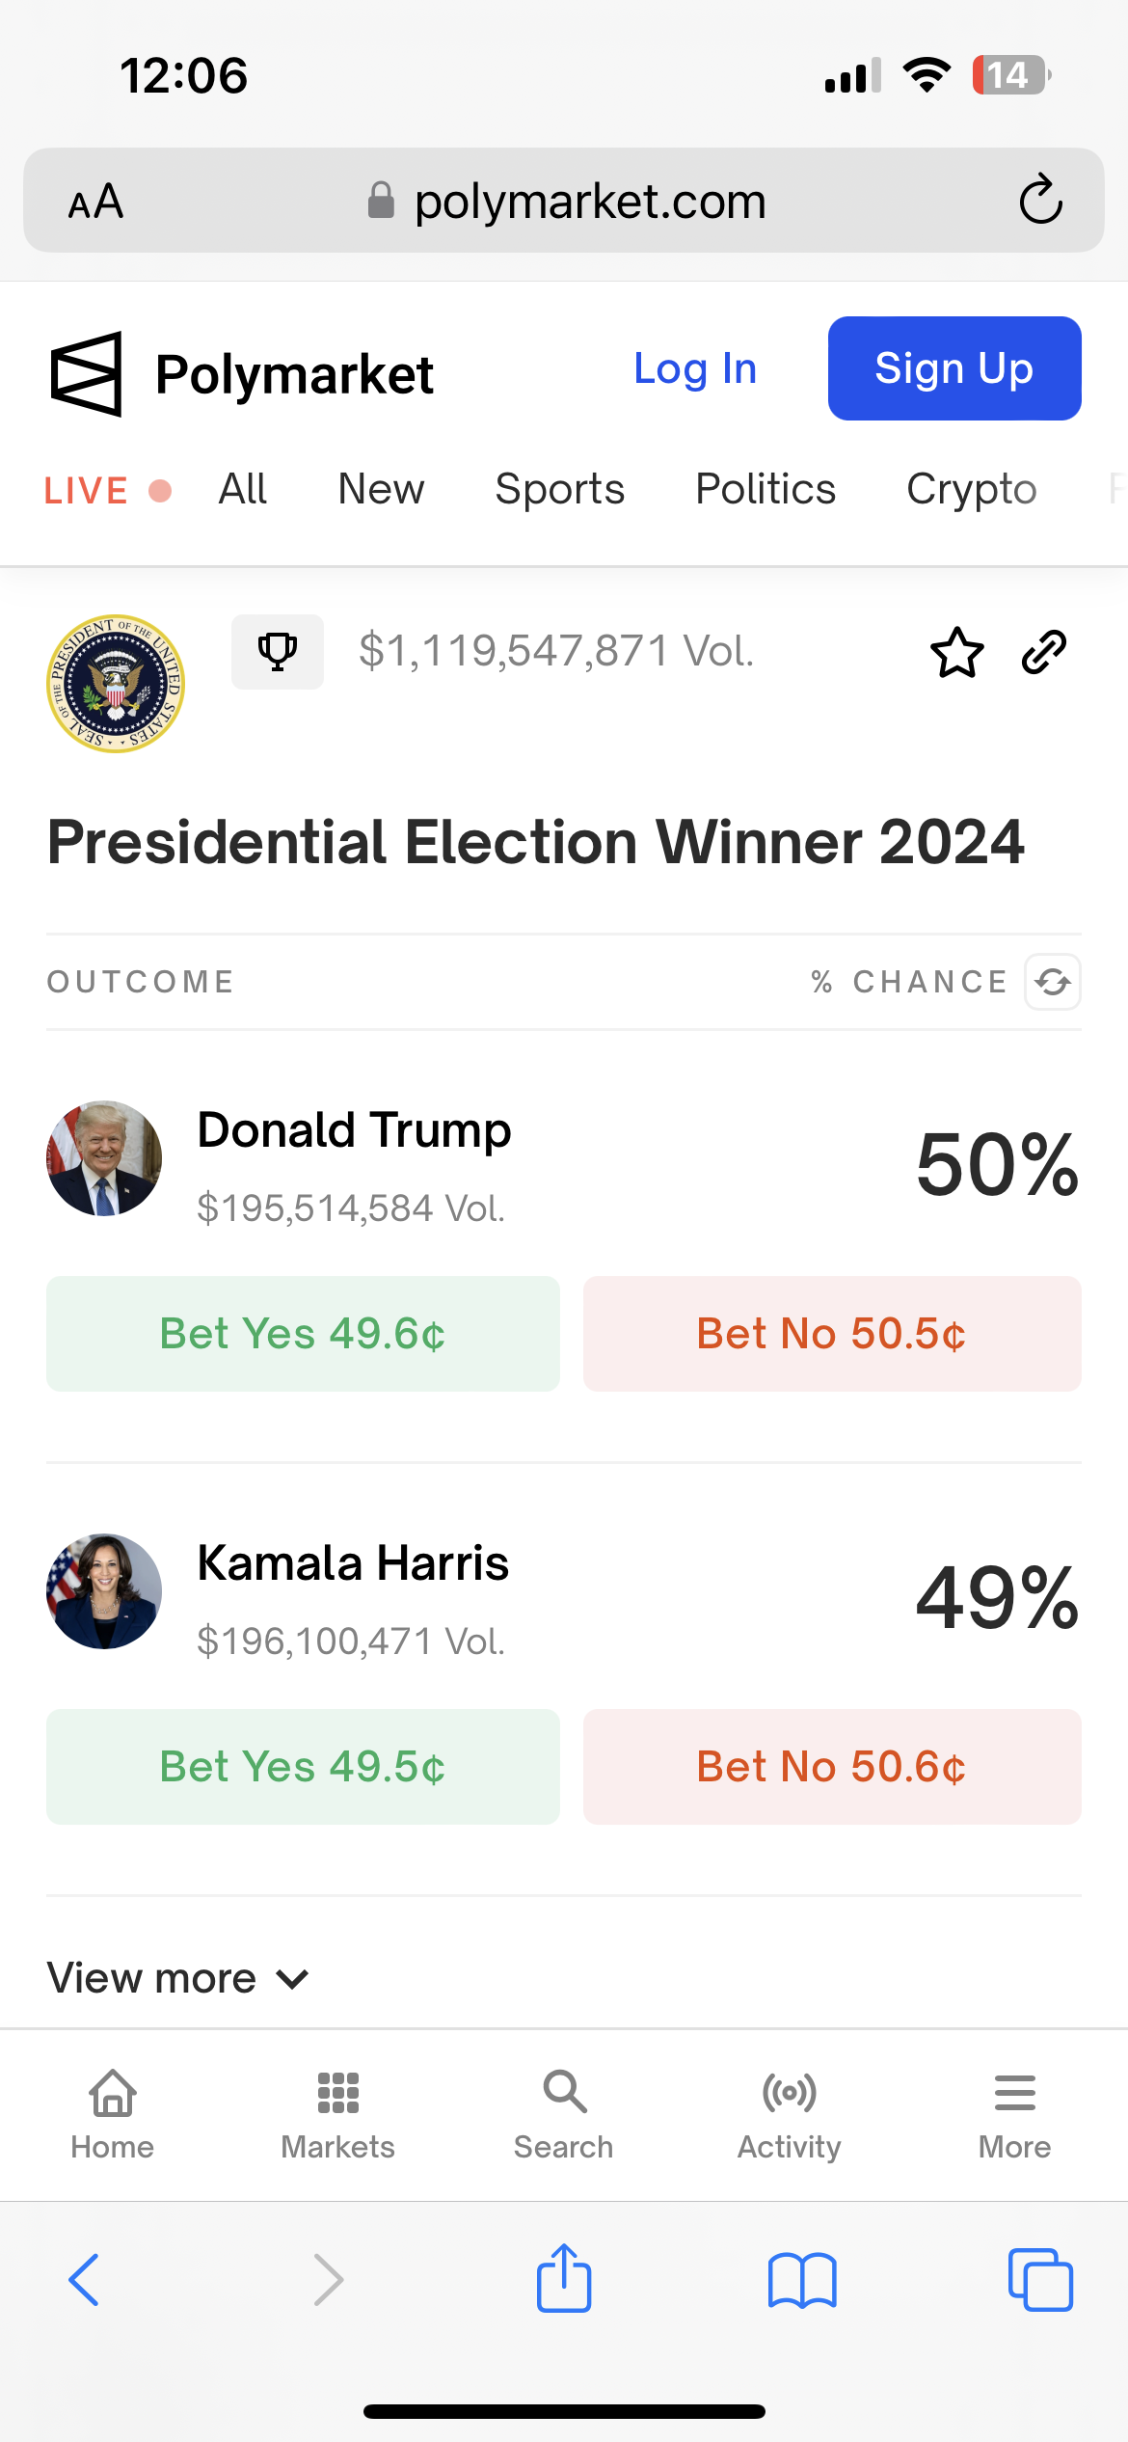Viewport: 1128px width, 2442px height.
Task: Go back with Safari back arrow
Action: pyautogui.click(x=85, y=2280)
